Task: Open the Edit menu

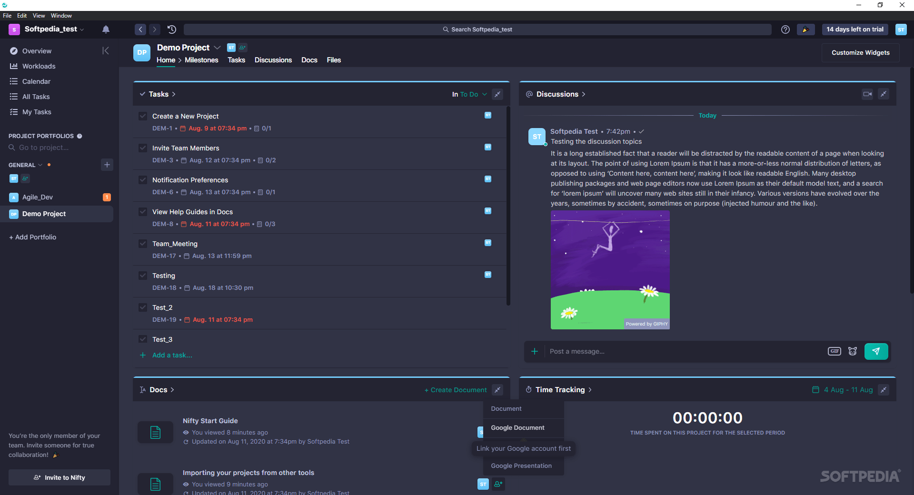Action: point(22,16)
